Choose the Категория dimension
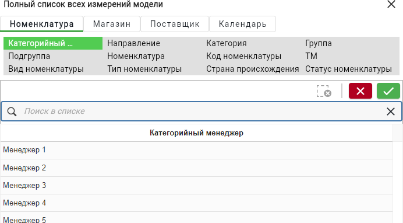This screenshot has width=403, height=223. [227, 43]
